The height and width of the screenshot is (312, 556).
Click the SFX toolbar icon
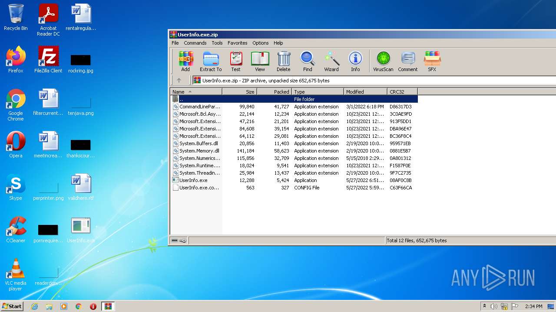(x=432, y=62)
